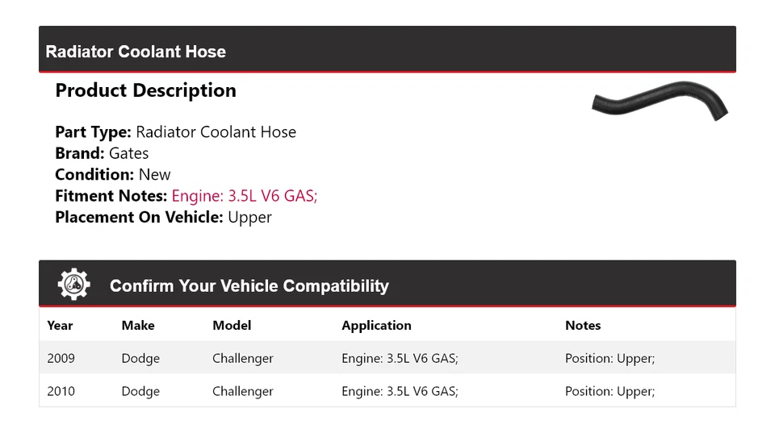775x433 pixels.
Task: Click Challenger in the 2010 row
Action: coord(243,391)
